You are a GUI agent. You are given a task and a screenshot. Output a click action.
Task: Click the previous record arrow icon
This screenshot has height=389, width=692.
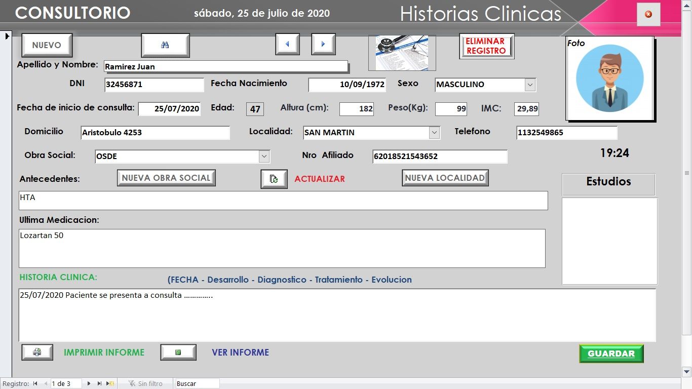click(x=287, y=45)
